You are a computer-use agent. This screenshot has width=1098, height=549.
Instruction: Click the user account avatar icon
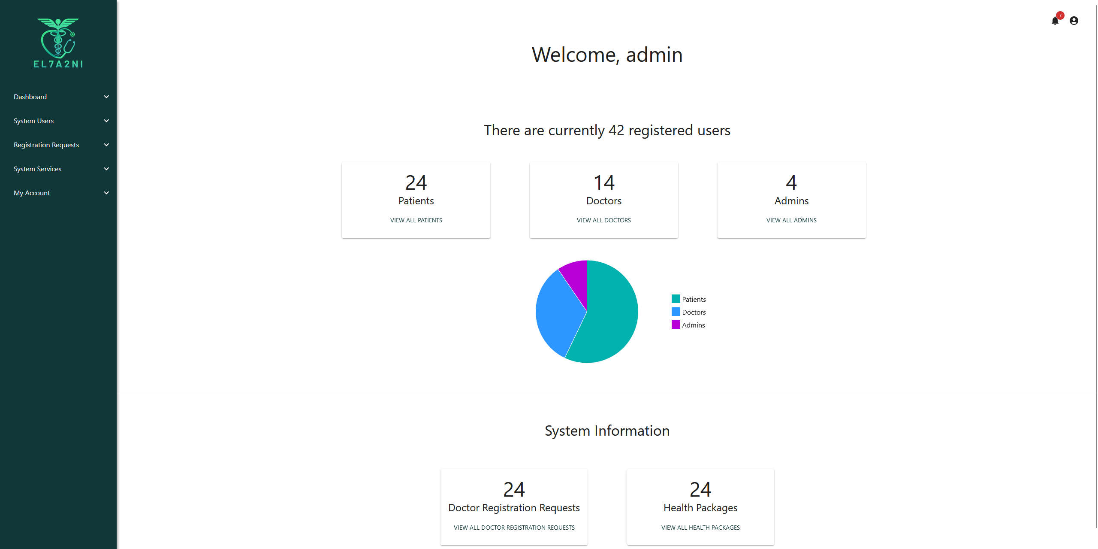click(1074, 21)
